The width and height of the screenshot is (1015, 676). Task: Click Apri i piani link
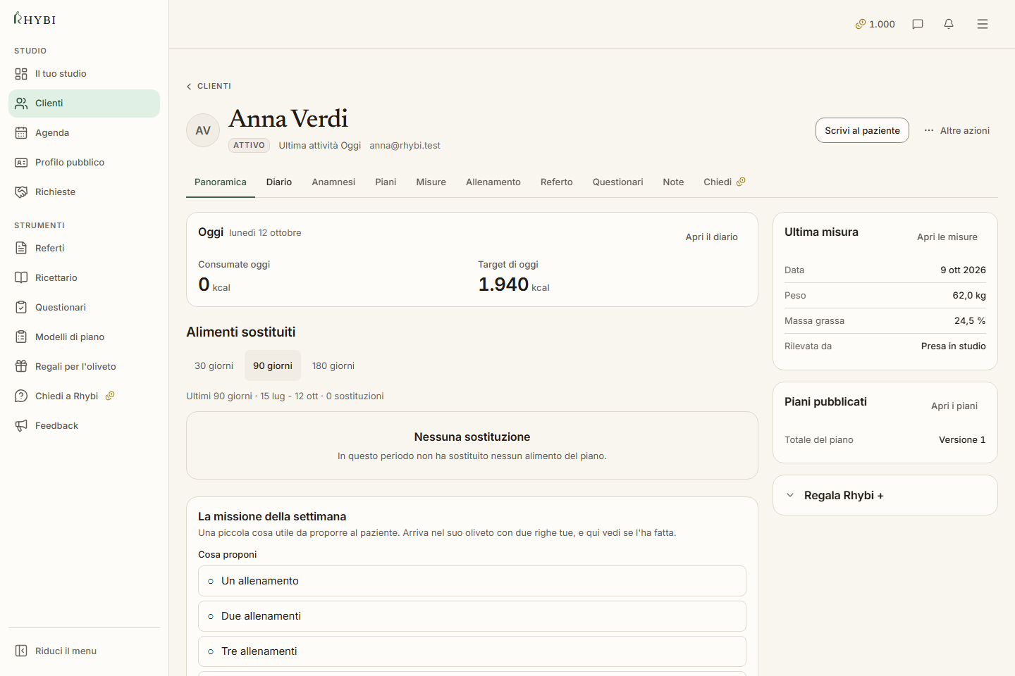coord(954,406)
